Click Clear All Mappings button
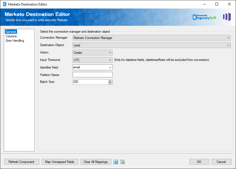Screen dimensions: 236x169 pos(96,162)
